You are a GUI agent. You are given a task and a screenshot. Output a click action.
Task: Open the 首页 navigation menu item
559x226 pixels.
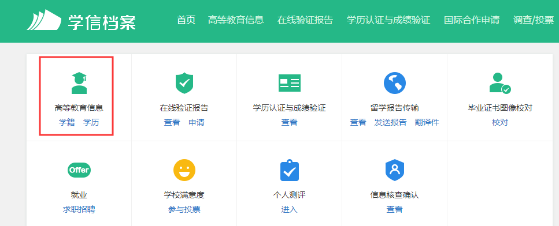tap(187, 20)
